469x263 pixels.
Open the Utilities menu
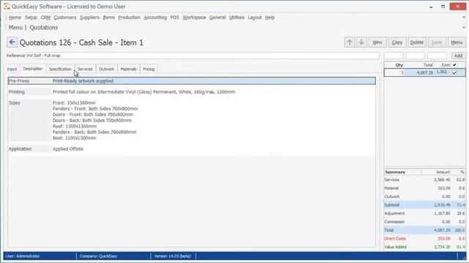tap(237, 18)
